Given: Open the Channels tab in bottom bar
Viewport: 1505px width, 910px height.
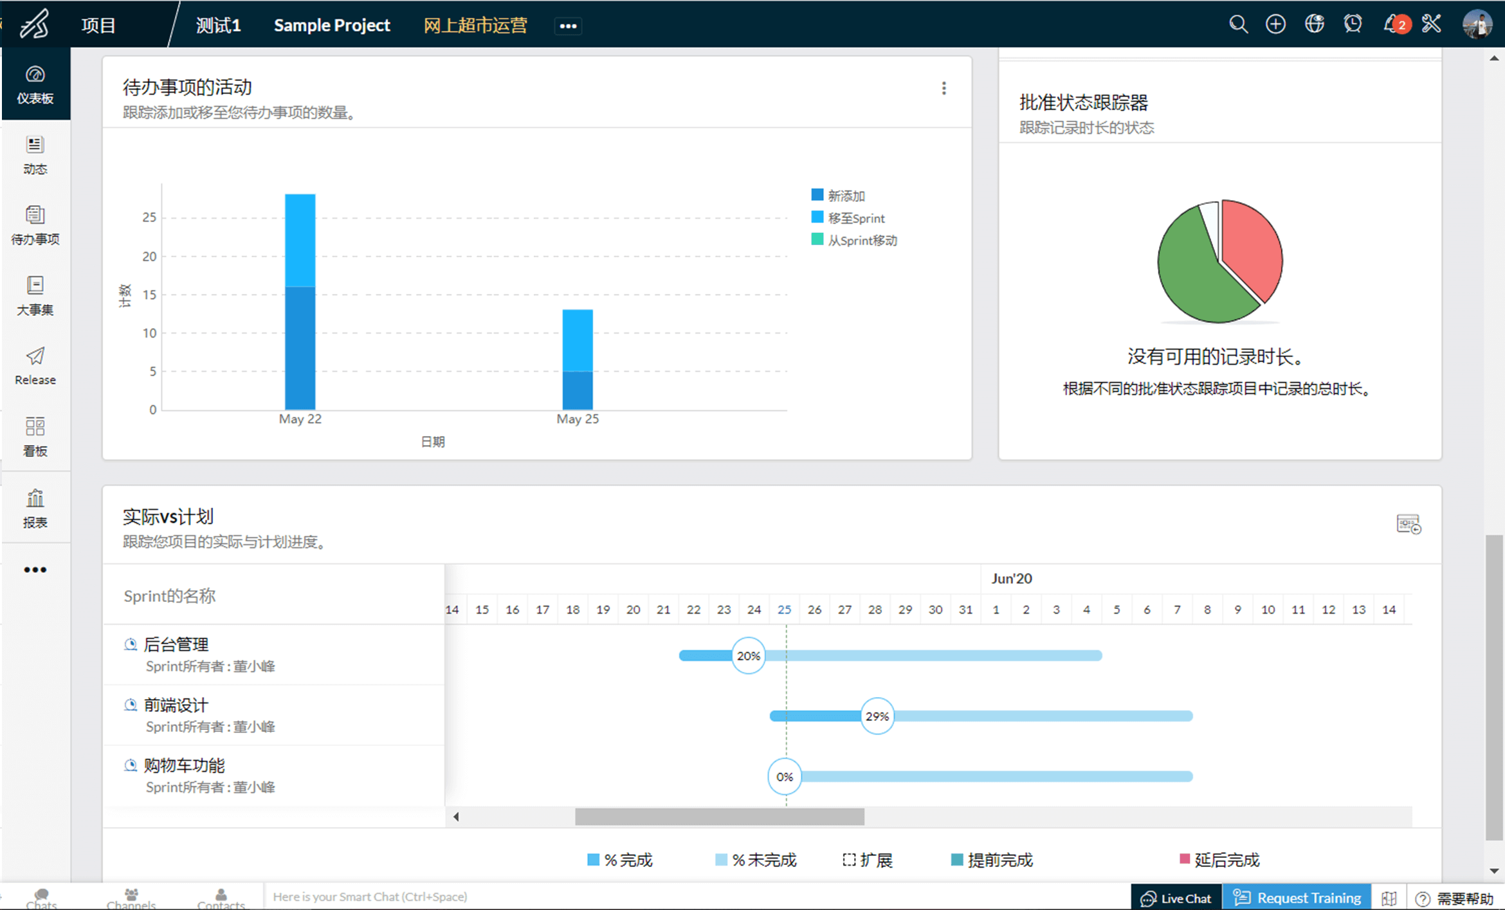Looking at the screenshot, I should click(131, 898).
